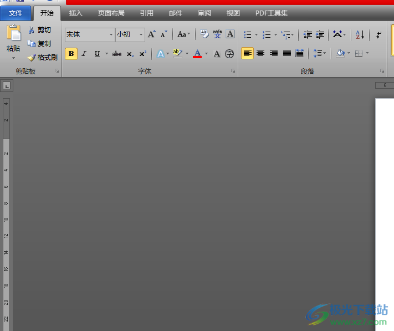Image resolution: width=394 pixels, height=331 pixels.
Task: Open the font size dropdown (小初)
Action: [x=141, y=34]
